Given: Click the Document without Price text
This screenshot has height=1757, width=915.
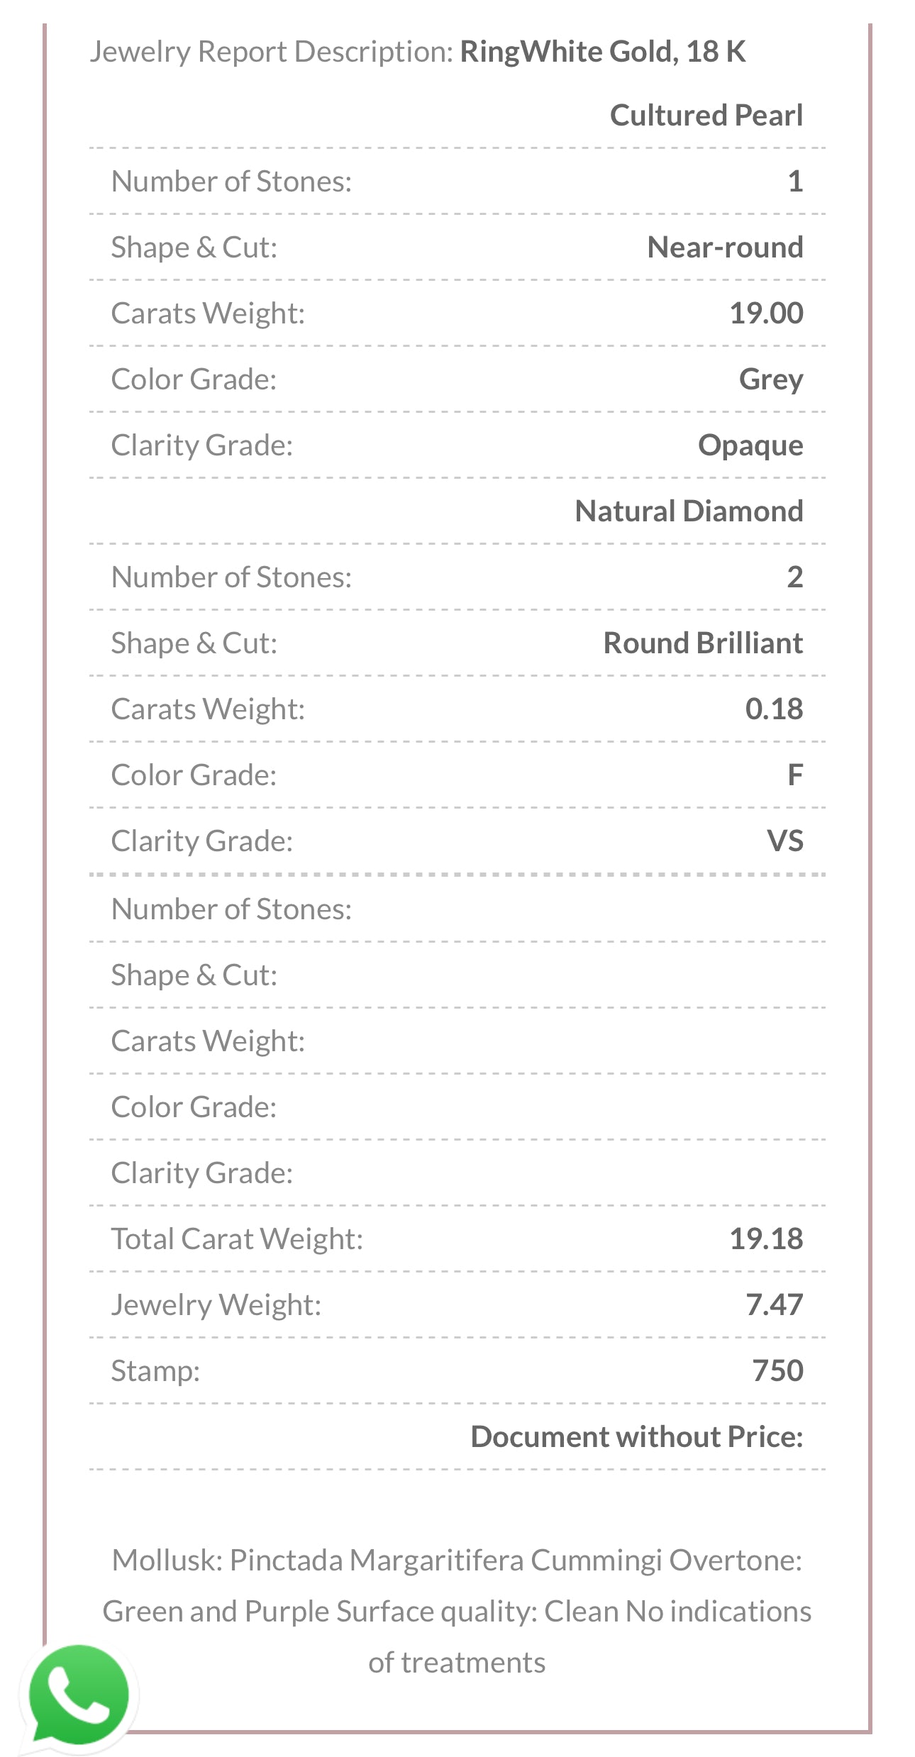Looking at the screenshot, I should (637, 1437).
